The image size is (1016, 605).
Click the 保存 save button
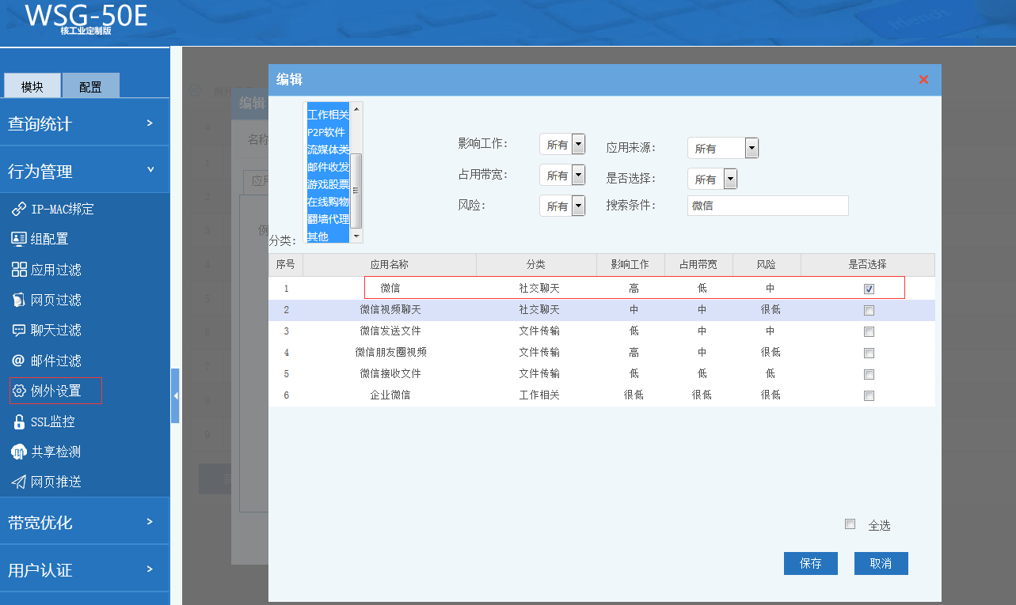click(x=810, y=563)
